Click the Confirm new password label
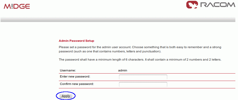Screen dimensions: 238x100 pos(77,84)
